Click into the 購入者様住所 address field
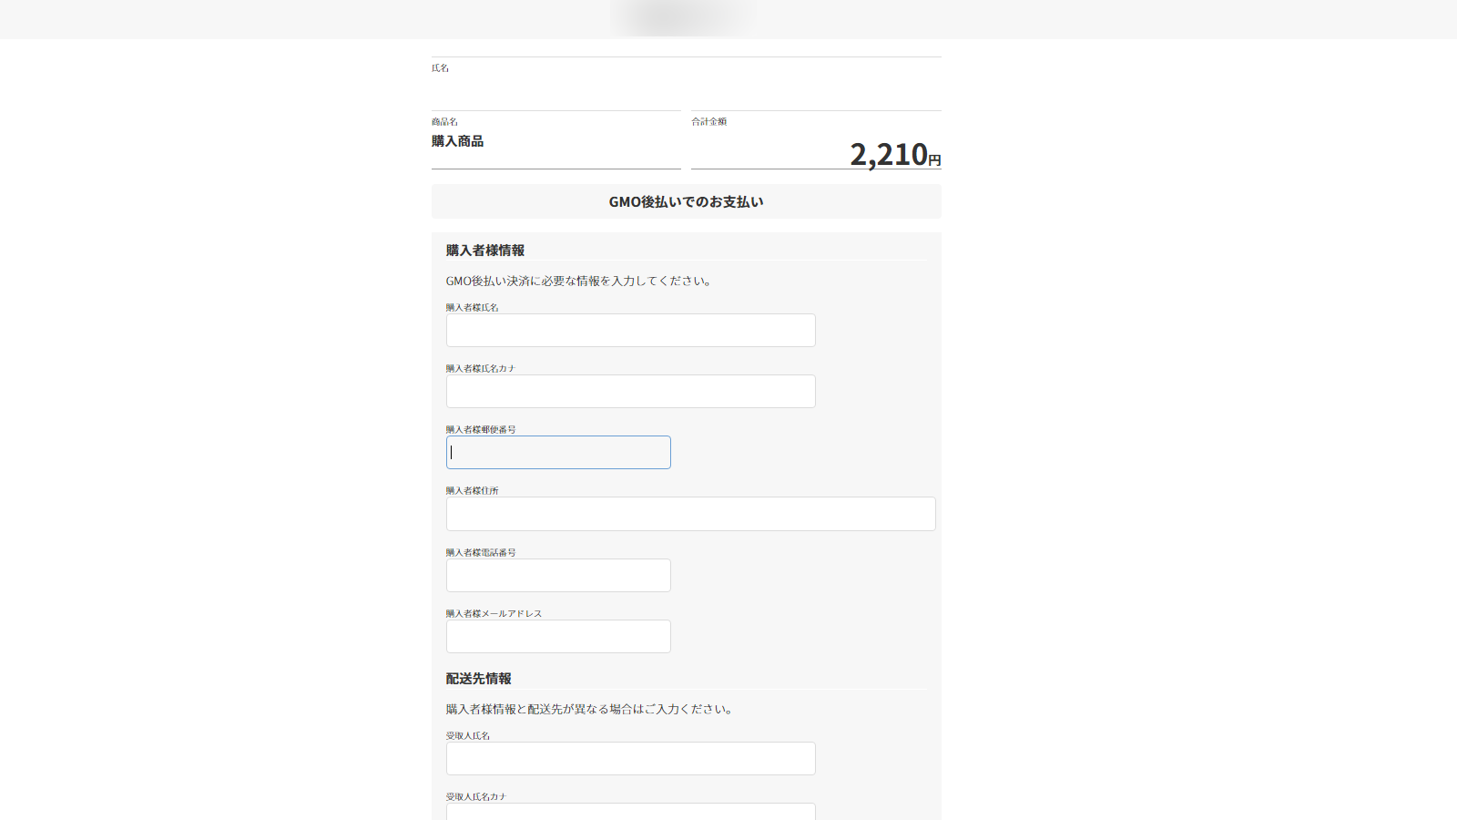The height and width of the screenshot is (820, 1457). point(690,514)
